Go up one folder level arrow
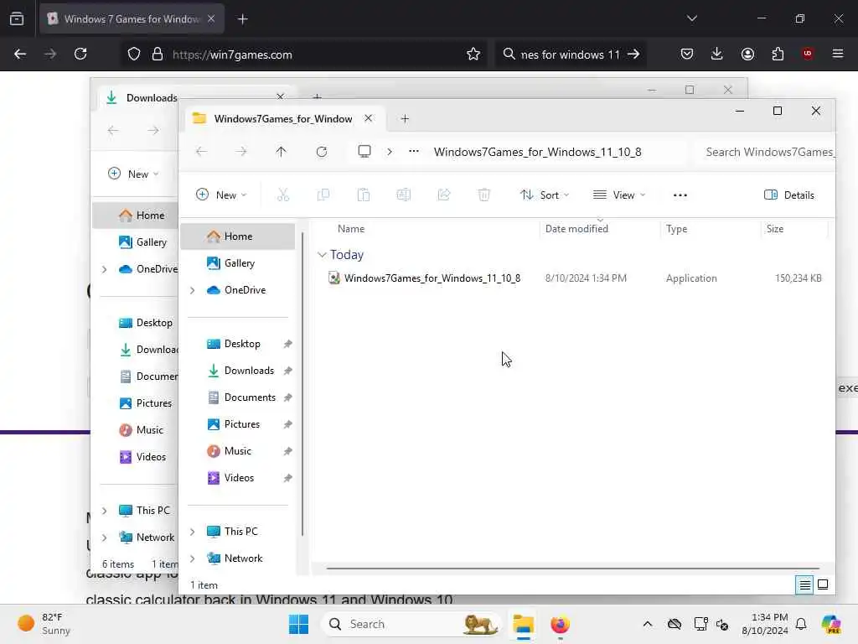Screen dimensions: 858x644 click(282, 152)
